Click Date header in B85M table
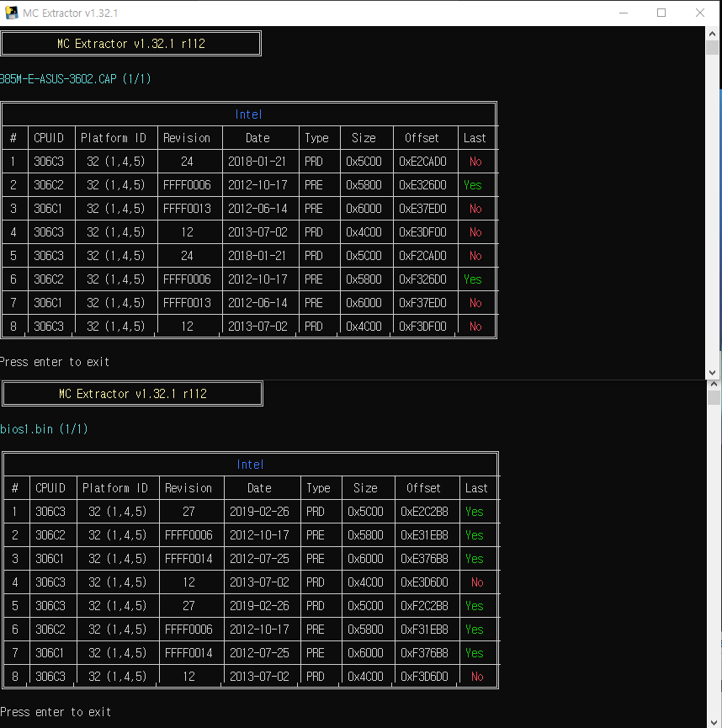This screenshot has height=728, width=722. pyautogui.click(x=257, y=138)
